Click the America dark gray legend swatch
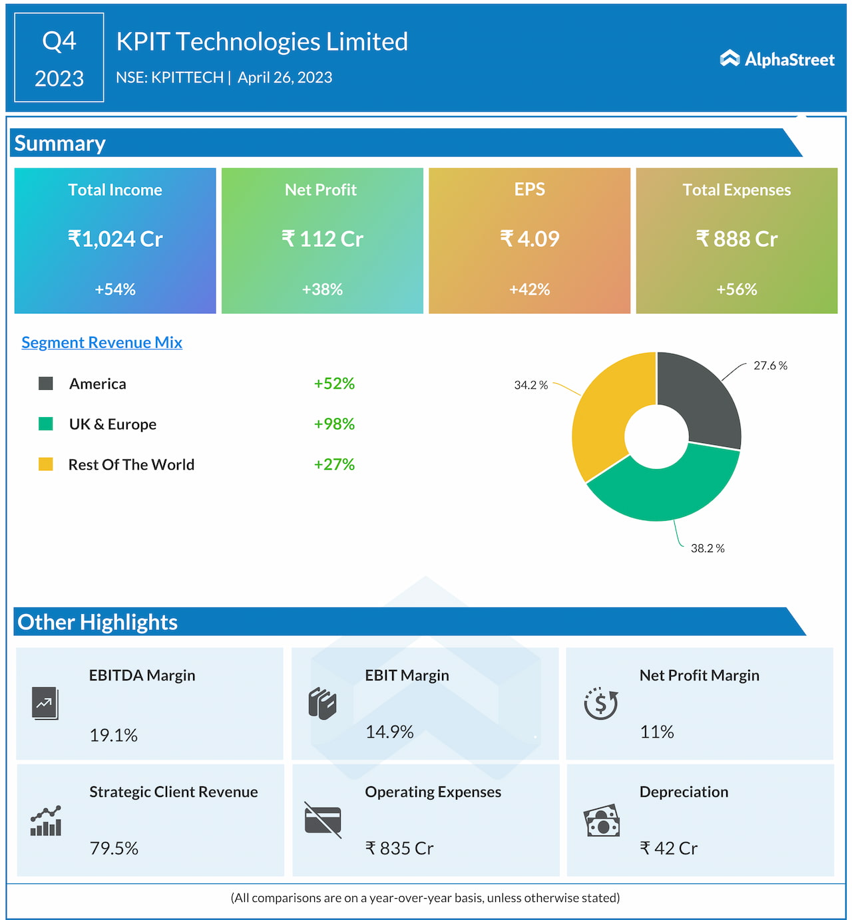Screen dimensions: 852x920 [46, 383]
